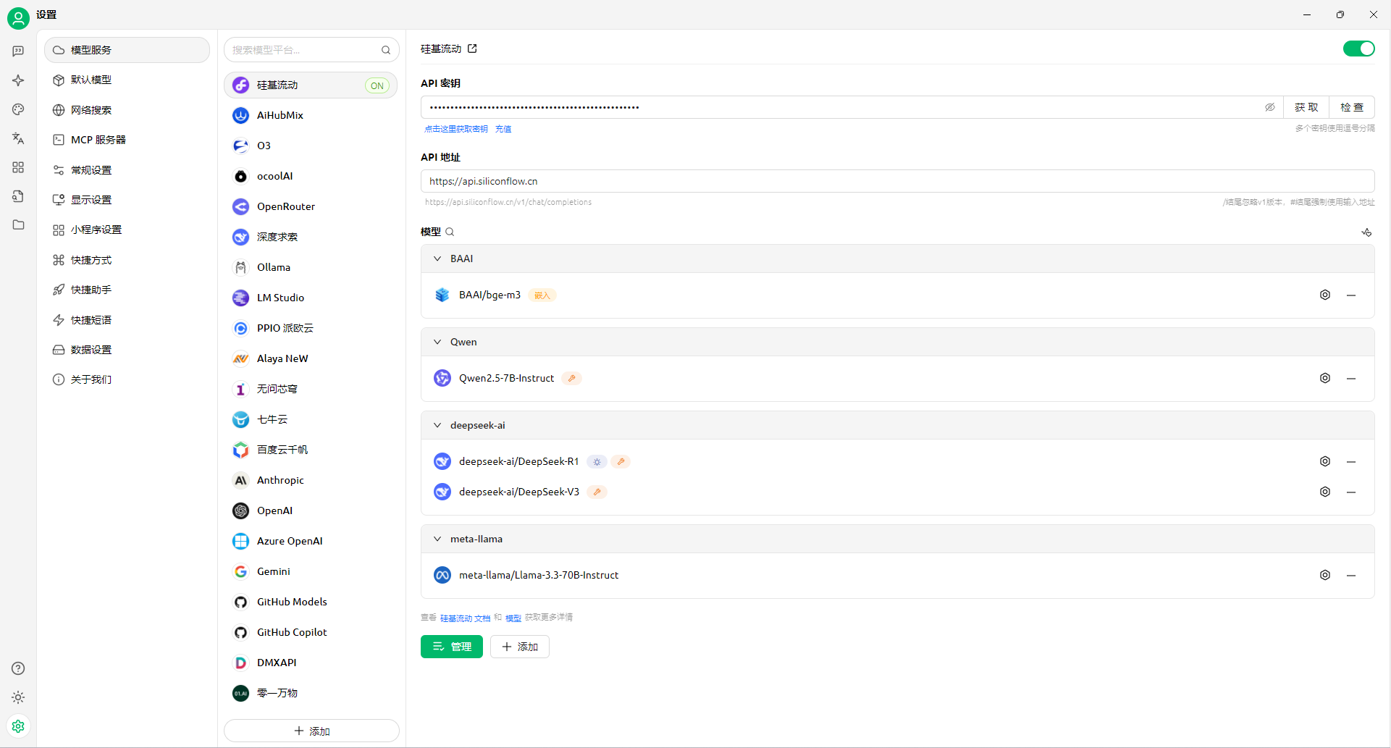This screenshot has height=748, width=1391.
Task: Click the paintbrush palette sidebar icon
Action: (18, 109)
